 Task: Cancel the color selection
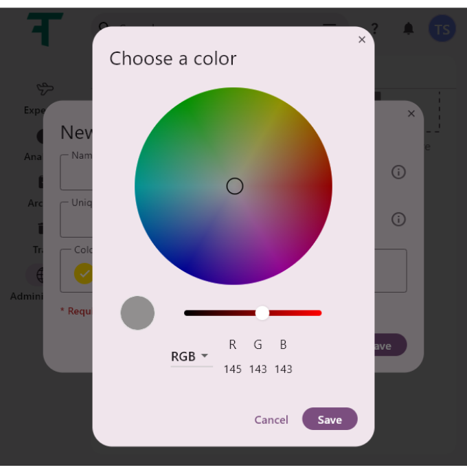[271, 420]
